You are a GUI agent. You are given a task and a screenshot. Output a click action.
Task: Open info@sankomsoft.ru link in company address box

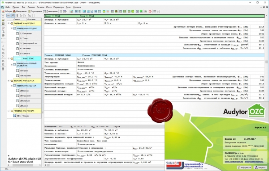[254, 162]
